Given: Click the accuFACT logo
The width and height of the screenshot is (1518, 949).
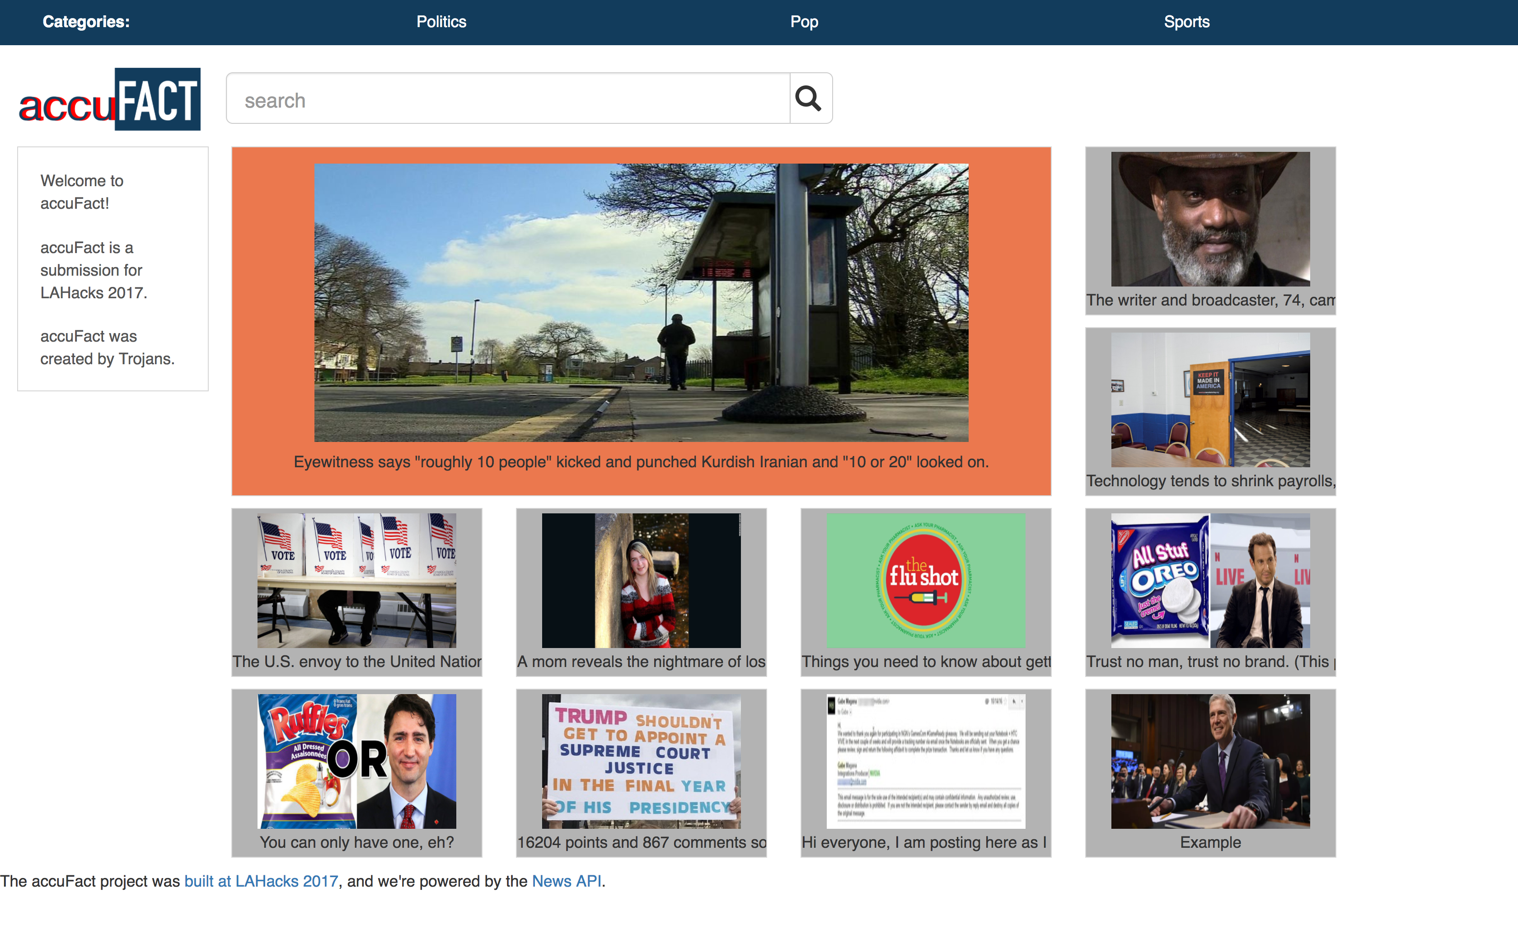Looking at the screenshot, I should (x=110, y=99).
